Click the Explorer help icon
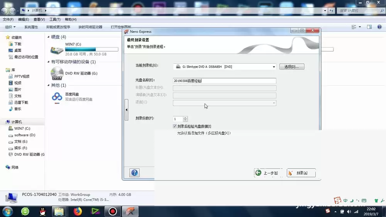Screen dimensions: 386x217 click(x=379, y=27)
